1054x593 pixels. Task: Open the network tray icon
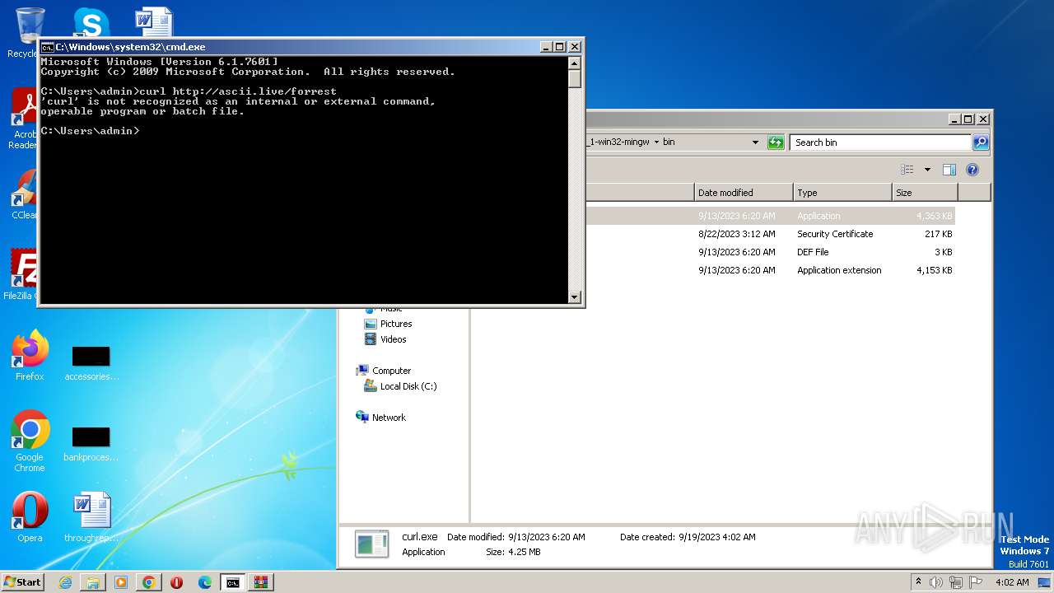click(956, 582)
